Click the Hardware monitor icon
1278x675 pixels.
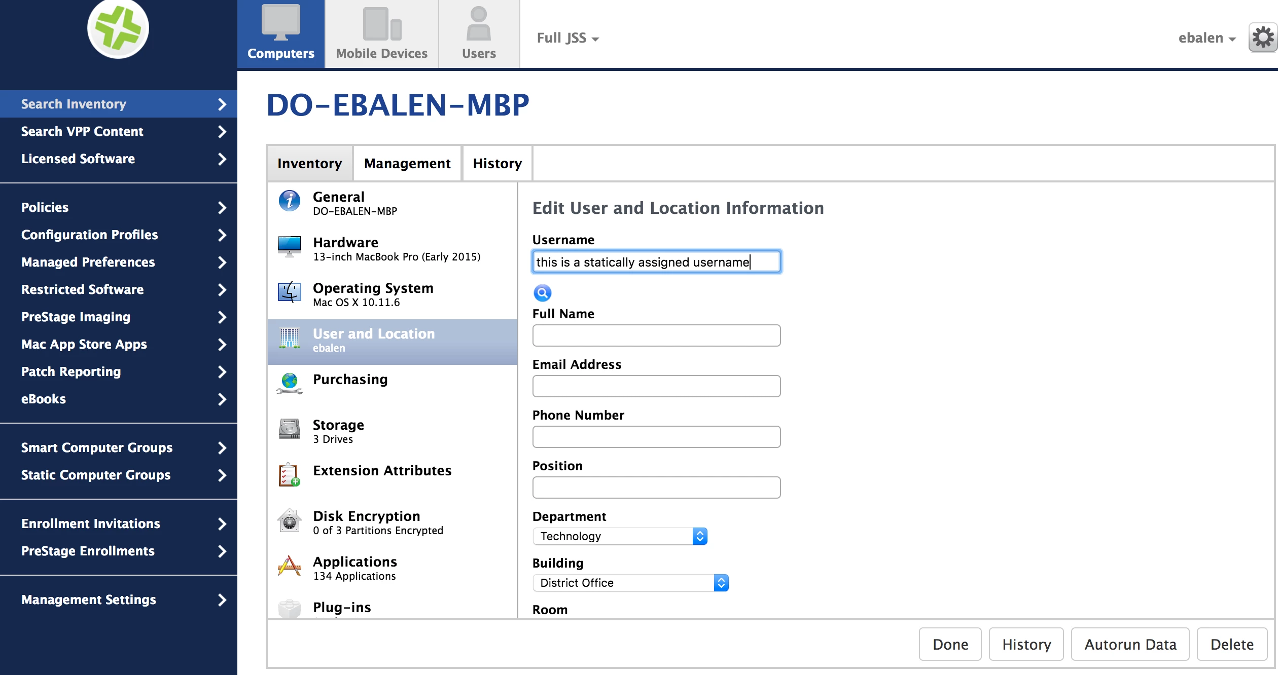290,247
